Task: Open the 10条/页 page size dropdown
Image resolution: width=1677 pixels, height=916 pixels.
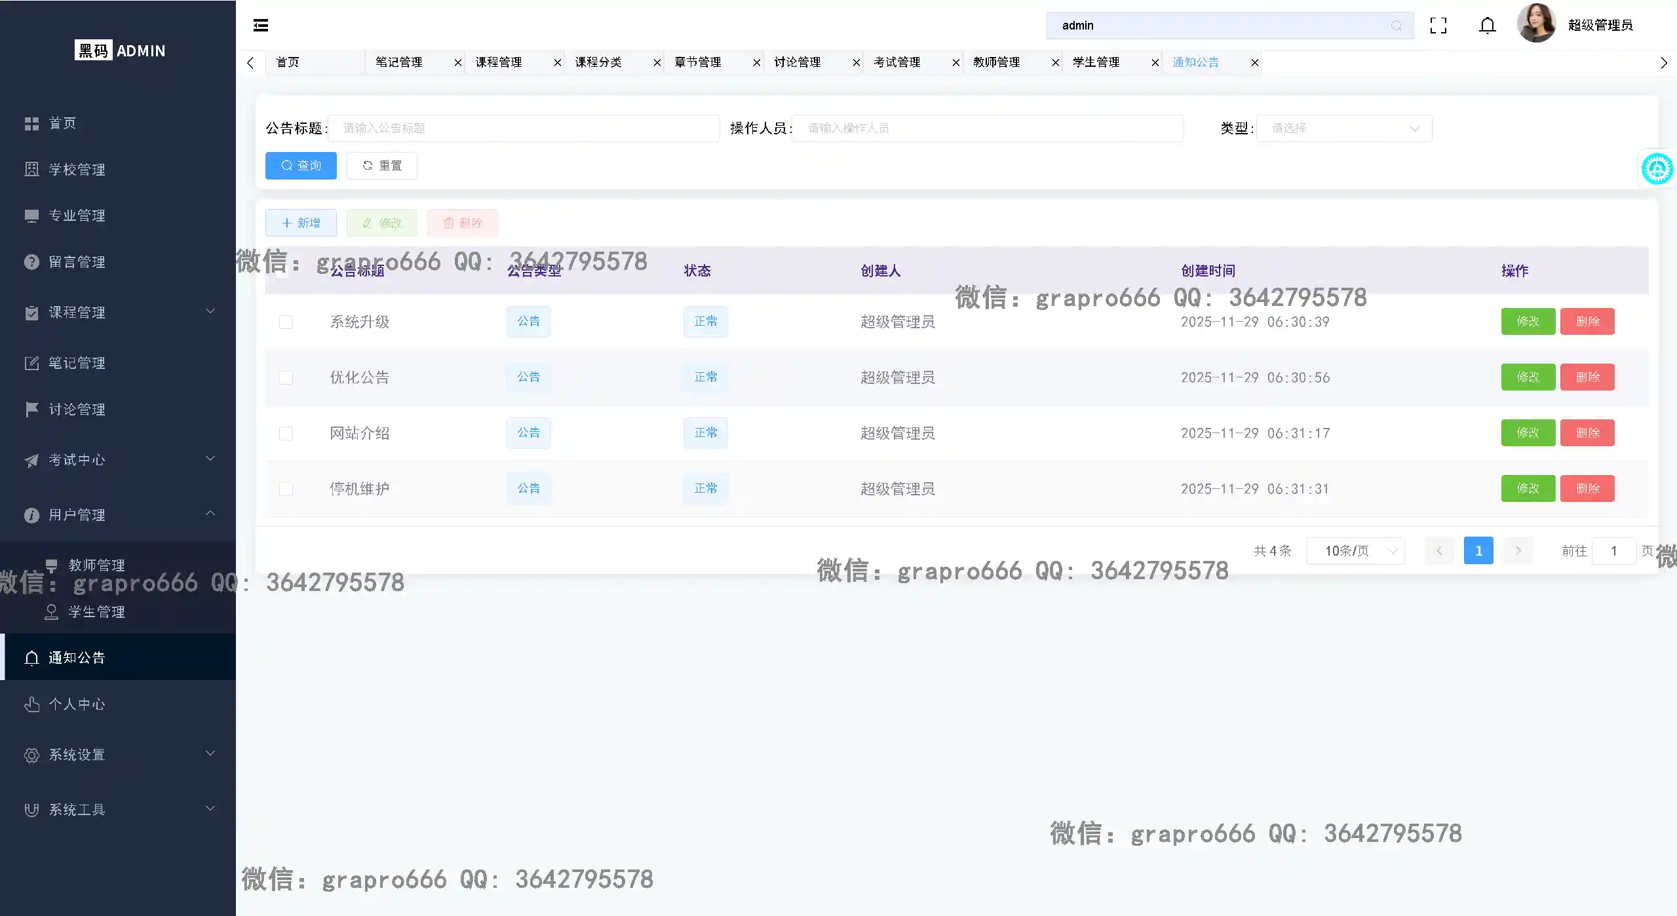Action: tap(1355, 551)
